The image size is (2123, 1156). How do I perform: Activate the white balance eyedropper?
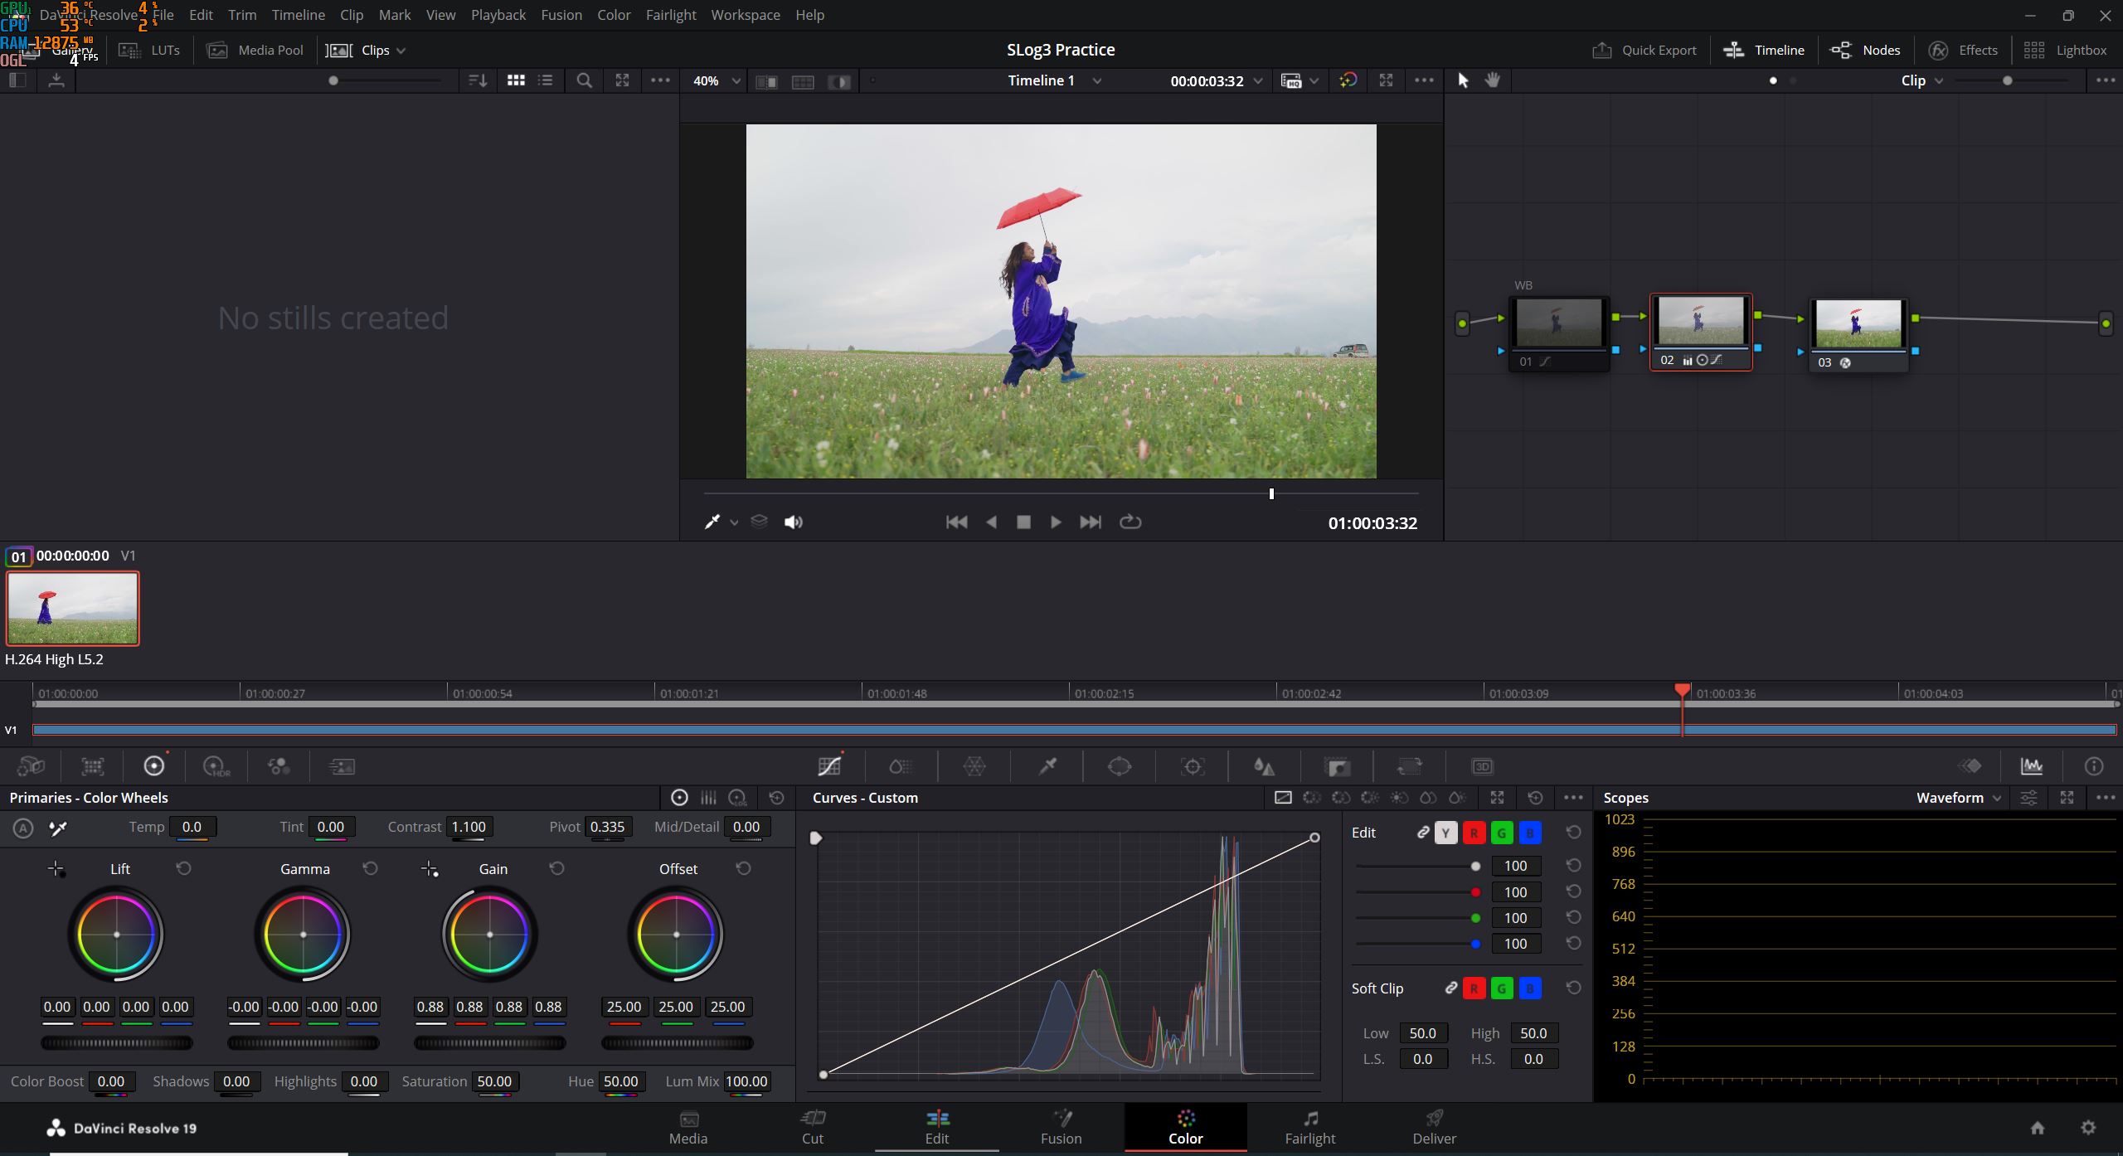point(58,828)
